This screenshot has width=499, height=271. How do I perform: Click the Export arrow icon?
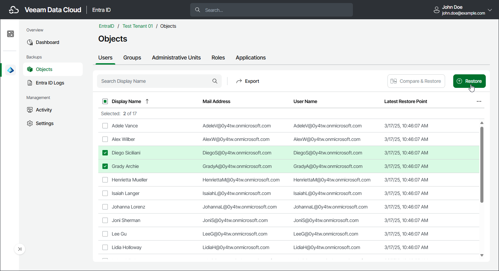(x=239, y=81)
